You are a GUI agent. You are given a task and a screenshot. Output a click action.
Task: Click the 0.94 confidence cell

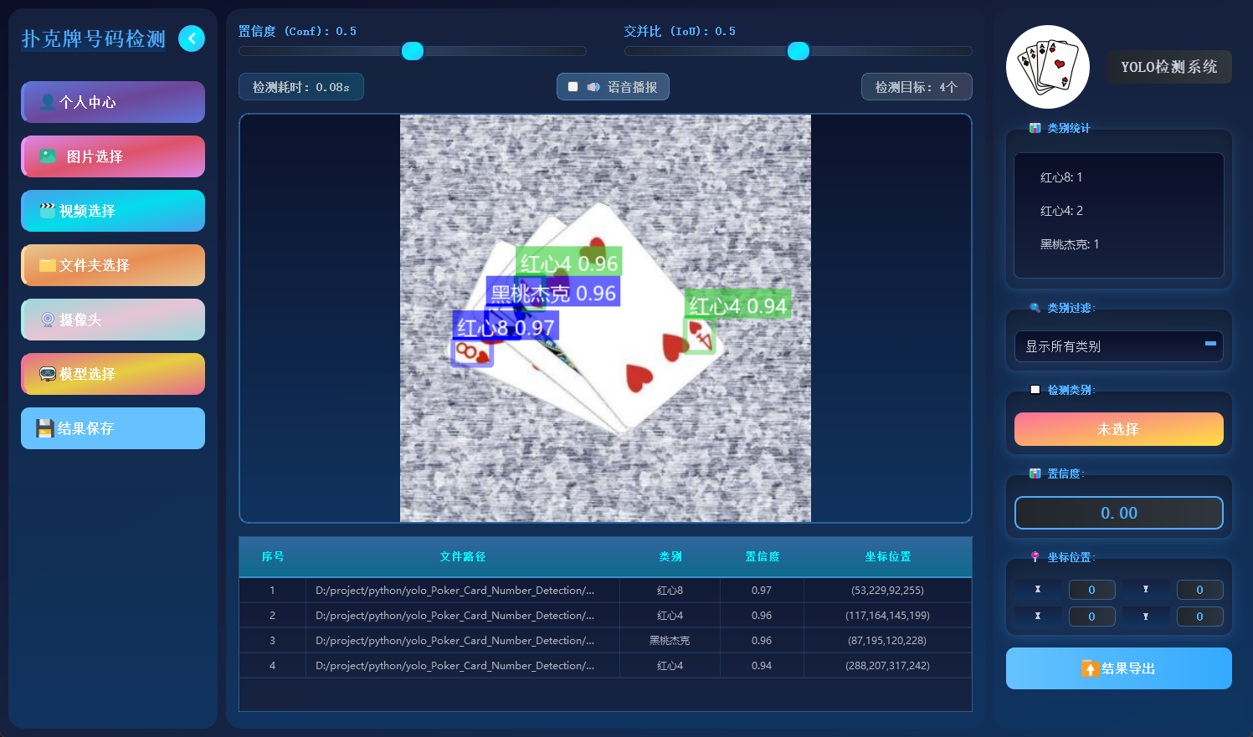[762, 665]
